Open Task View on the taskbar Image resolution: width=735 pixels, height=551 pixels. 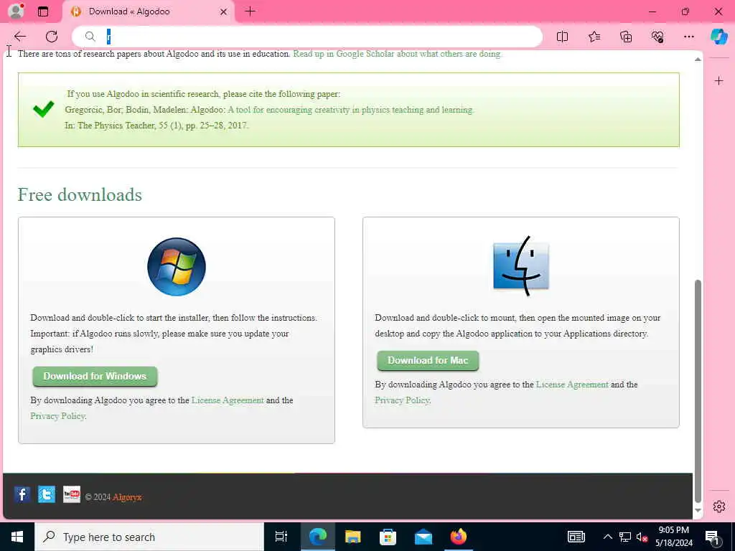[281, 537]
